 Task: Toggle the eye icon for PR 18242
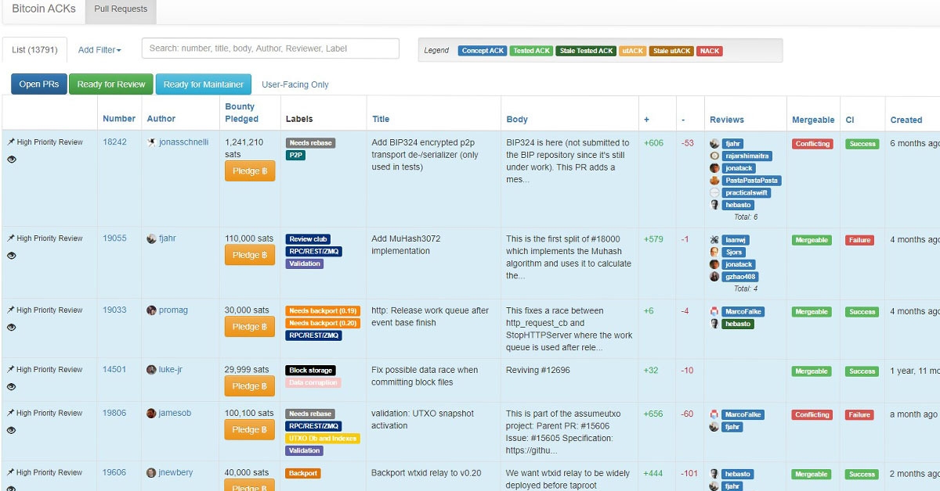coord(12,159)
